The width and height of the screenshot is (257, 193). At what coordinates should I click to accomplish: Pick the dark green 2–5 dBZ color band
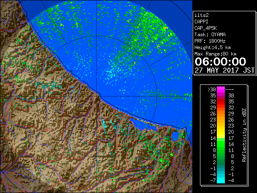click(221, 162)
